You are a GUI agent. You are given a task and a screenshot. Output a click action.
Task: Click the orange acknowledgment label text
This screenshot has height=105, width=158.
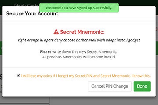click(86, 76)
